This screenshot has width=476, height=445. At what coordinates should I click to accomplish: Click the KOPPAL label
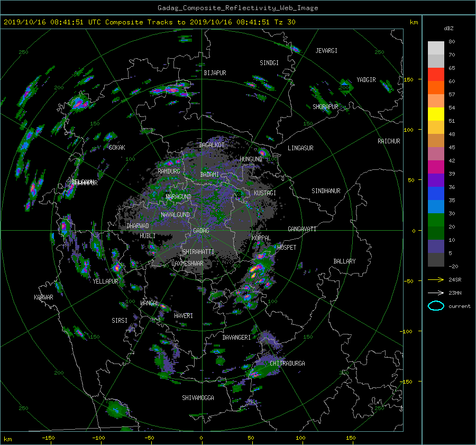click(x=261, y=238)
